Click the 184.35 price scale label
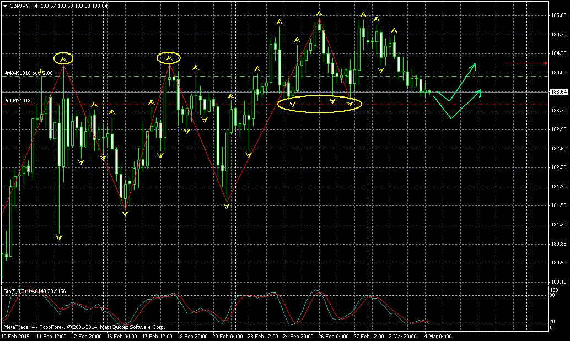Screen dimensions: 570x341 pyautogui.click(x=559, y=53)
